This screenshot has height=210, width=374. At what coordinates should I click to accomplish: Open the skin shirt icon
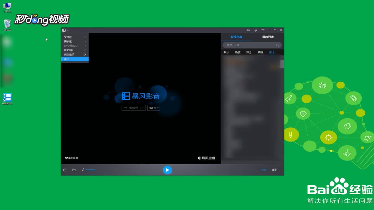coord(263,30)
